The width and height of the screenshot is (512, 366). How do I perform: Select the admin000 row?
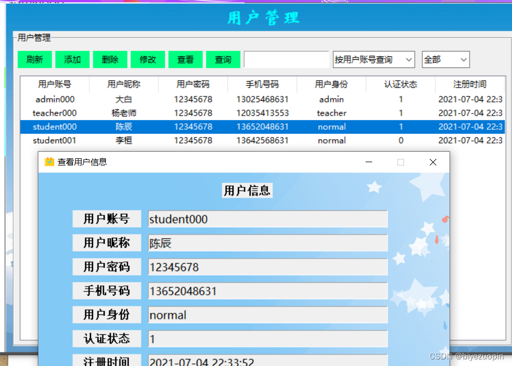pos(263,99)
